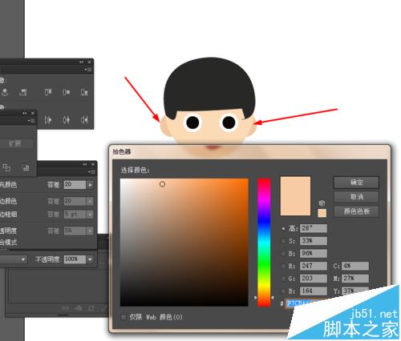Click the vertical align center icon
Image resolution: width=401 pixels, height=341 pixels.
coord(66,92)
